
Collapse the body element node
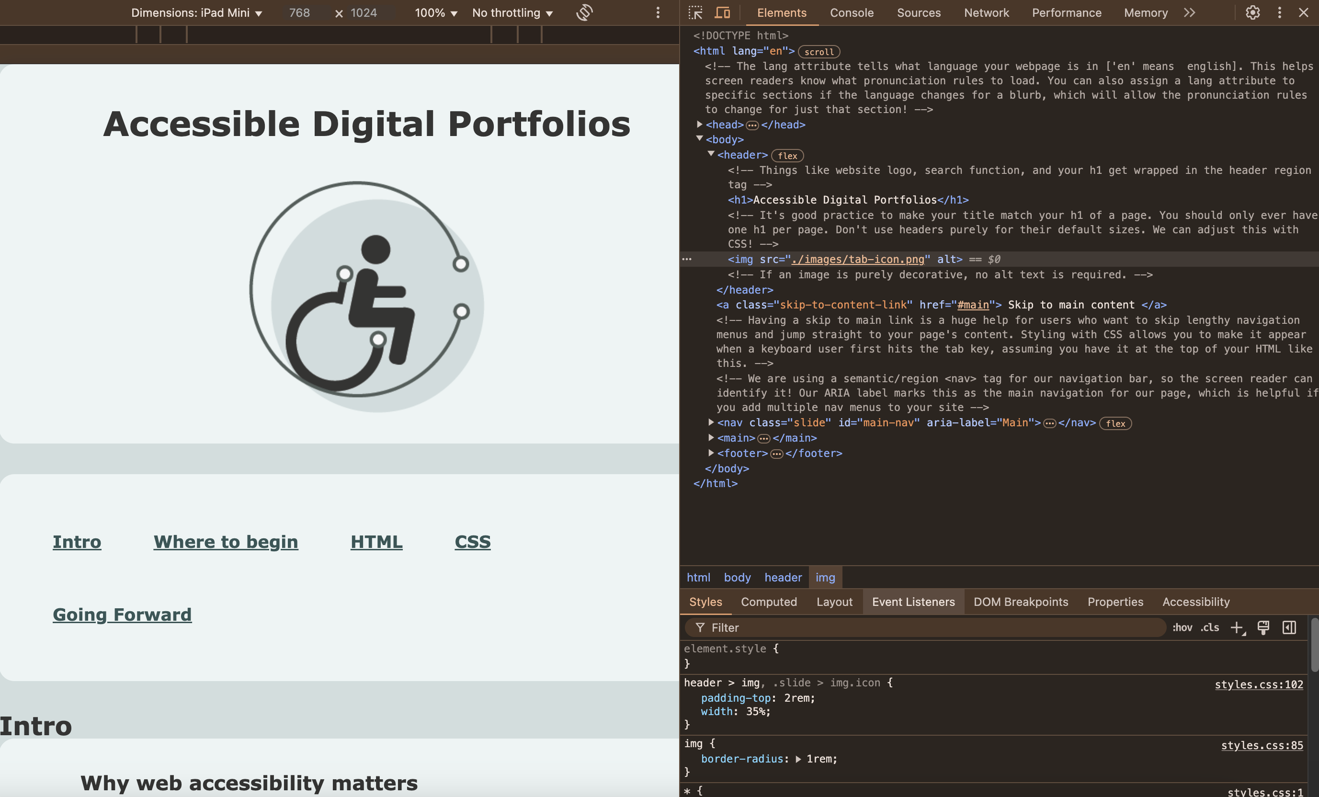699,138
